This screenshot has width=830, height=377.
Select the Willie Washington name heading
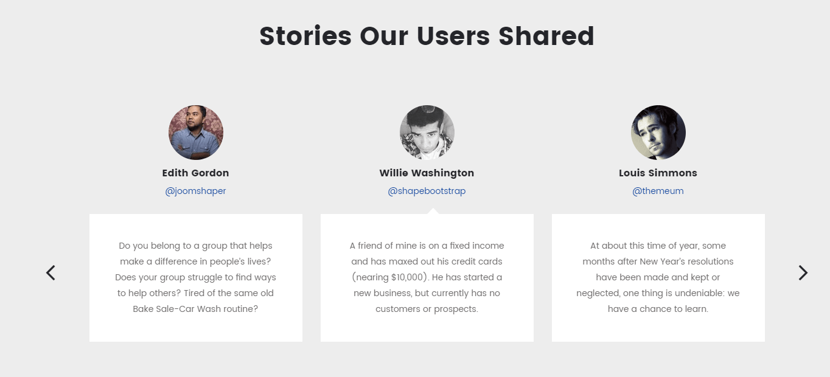(427, 173)
